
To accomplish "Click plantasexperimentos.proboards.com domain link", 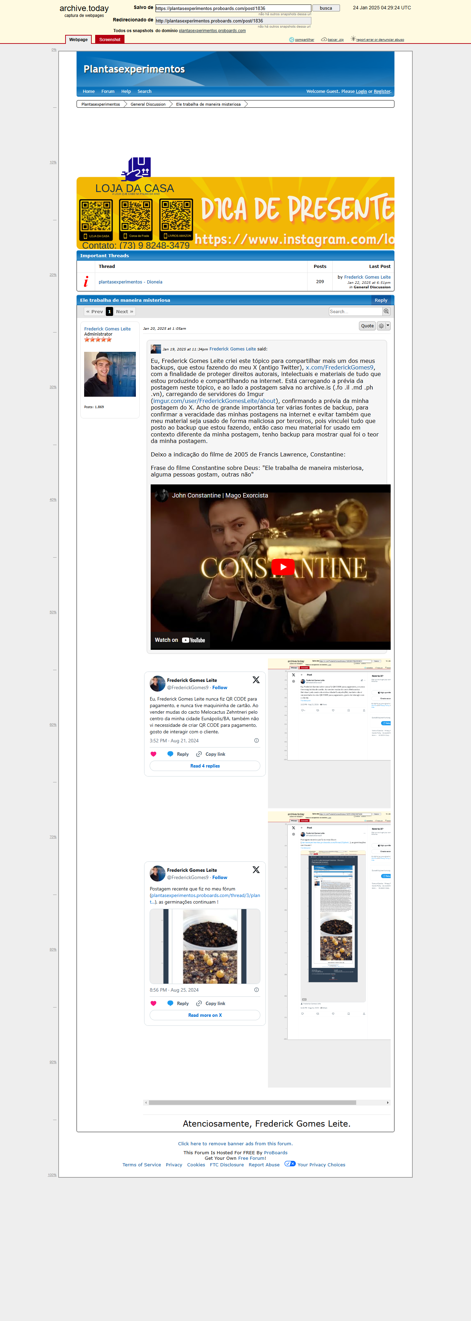I will tap(212, 30).
